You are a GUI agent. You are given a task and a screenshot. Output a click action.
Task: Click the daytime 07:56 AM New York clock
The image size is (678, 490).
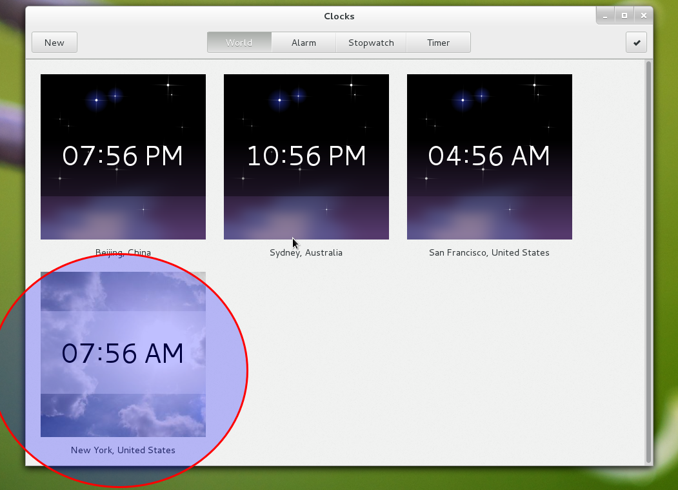pyautogui.click(x=123, y=354)
